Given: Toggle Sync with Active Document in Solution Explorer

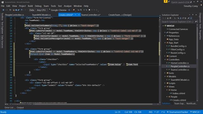Looking at the screenshot, I should (178, 18).
